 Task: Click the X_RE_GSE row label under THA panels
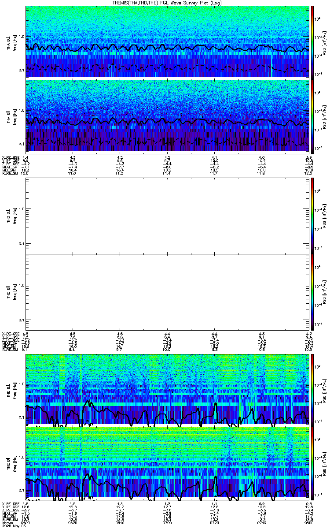point(10,157)
